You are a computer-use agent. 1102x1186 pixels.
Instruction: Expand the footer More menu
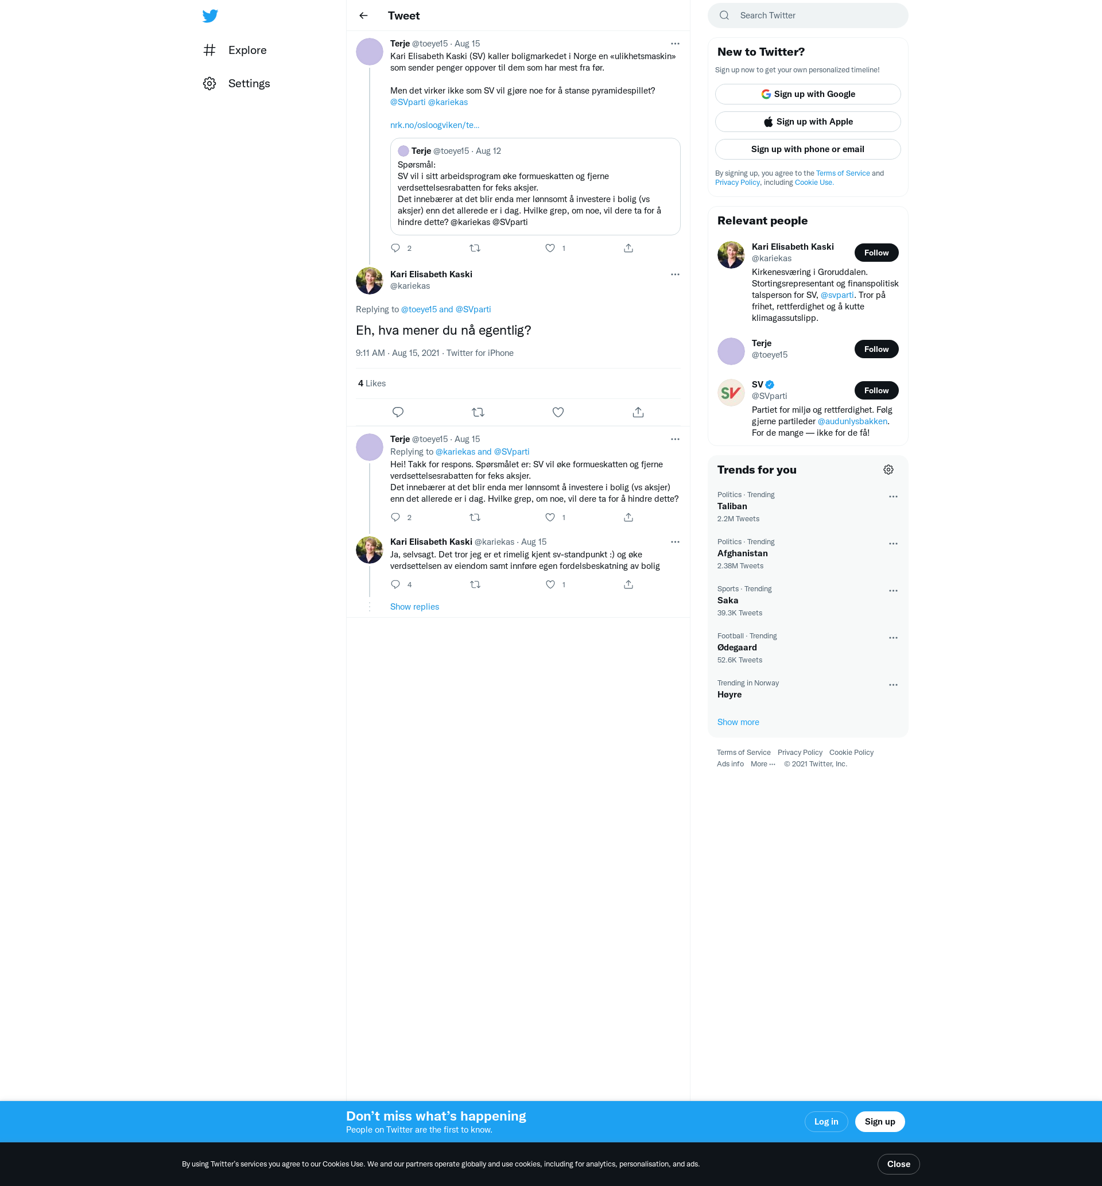pos(763,764)
